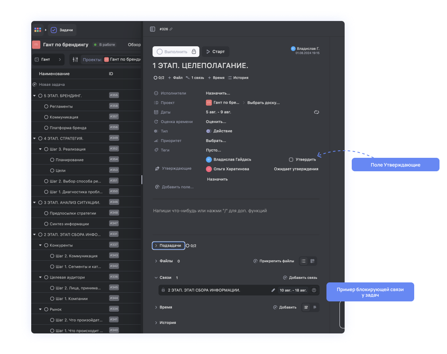Viewport: 447px width, 354px height.
Task: Toggle completion circle for Планирование task
Action: [52, 160]
